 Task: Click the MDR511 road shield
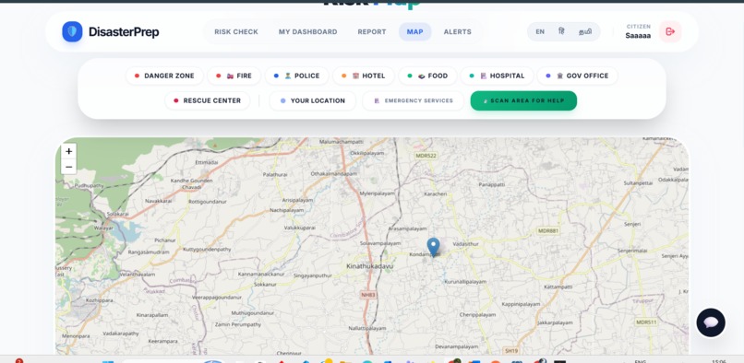point(646,322)
